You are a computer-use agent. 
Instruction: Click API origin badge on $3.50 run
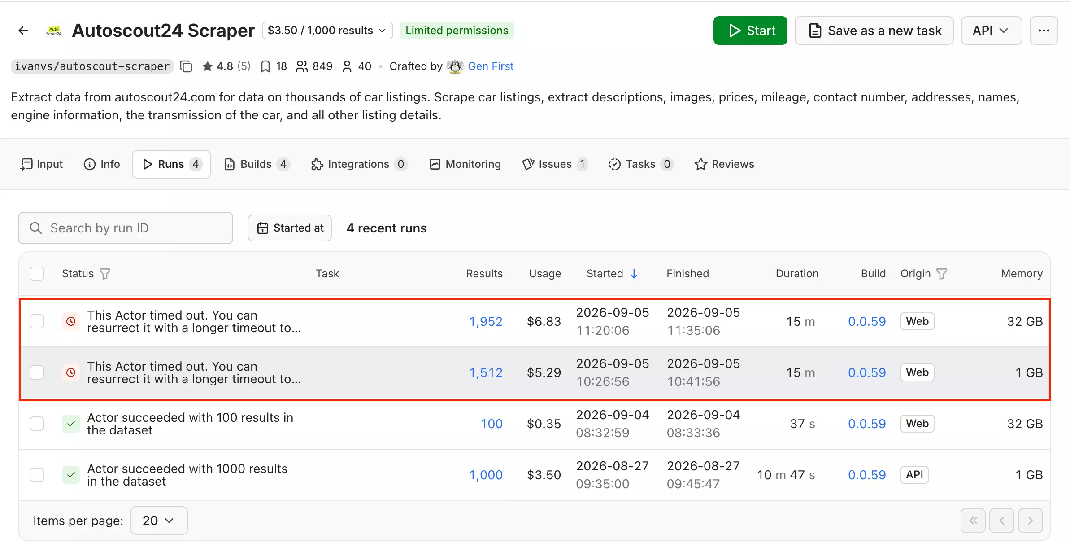tap(914, 475)
